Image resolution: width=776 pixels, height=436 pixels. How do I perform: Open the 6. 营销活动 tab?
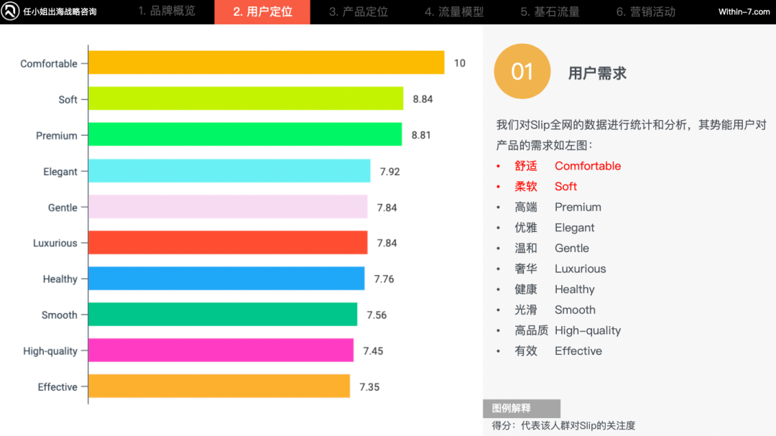tap(645, 11)
